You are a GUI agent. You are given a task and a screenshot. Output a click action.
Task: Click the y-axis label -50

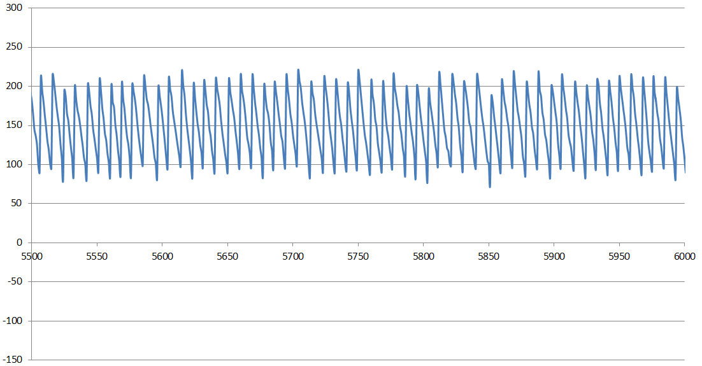(x=15, y=281)
